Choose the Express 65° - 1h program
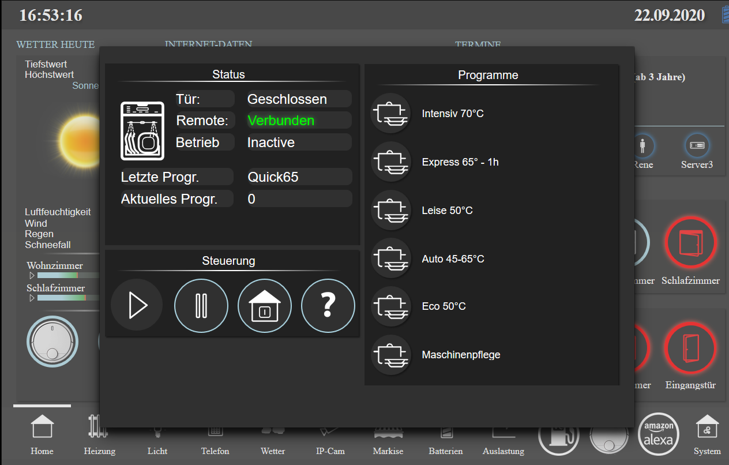The width and height of the screenshot is (729, 465). 390,162
